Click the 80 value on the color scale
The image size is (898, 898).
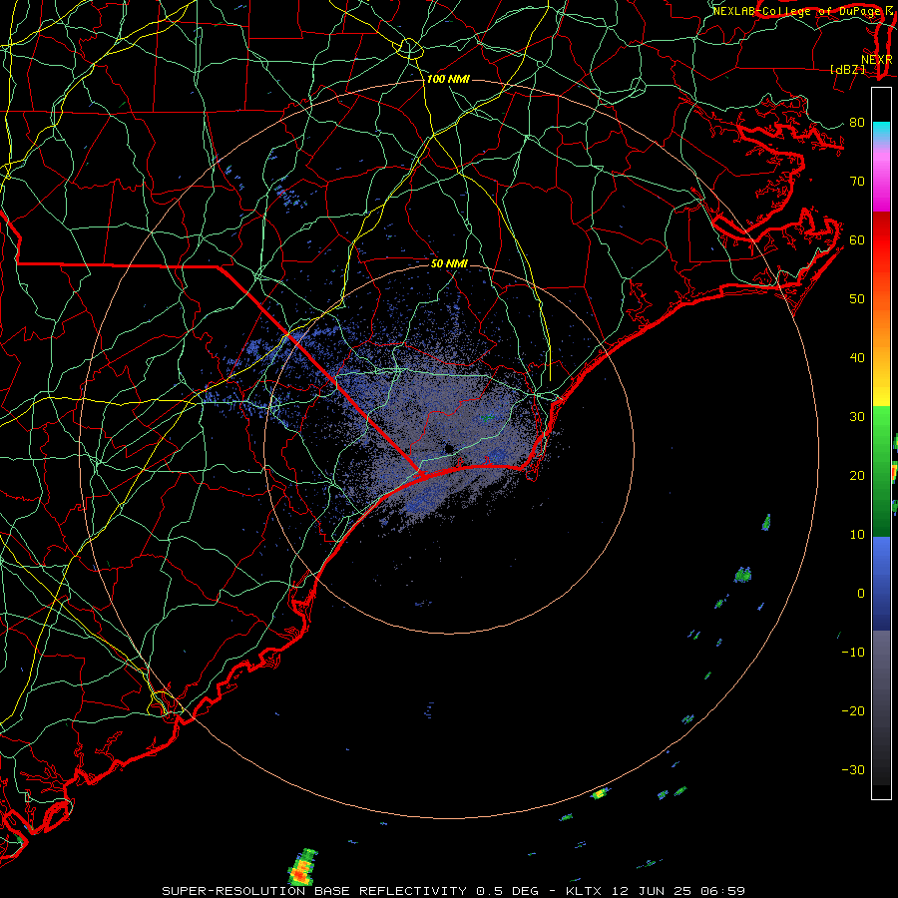pos(857,122)
